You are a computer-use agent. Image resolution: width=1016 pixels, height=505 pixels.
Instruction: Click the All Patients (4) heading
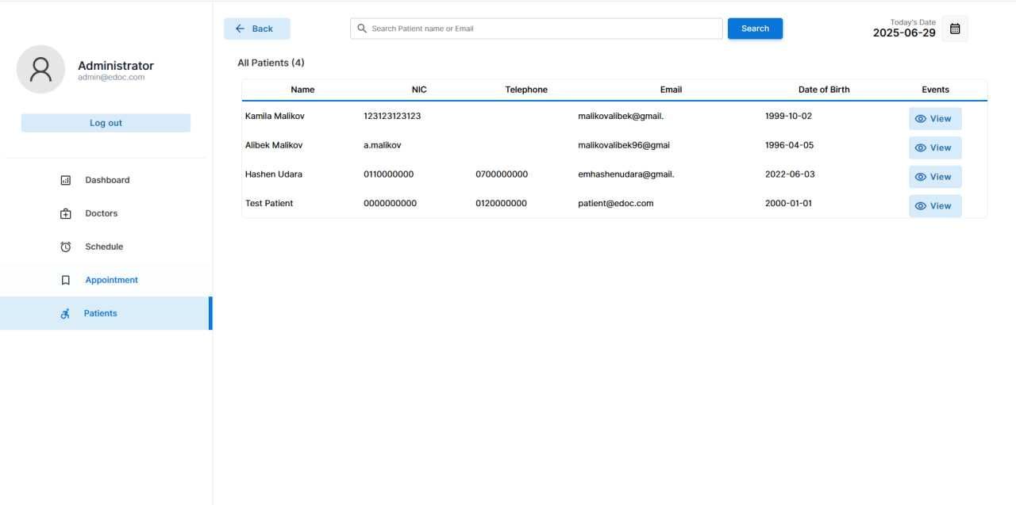(271, 63)
